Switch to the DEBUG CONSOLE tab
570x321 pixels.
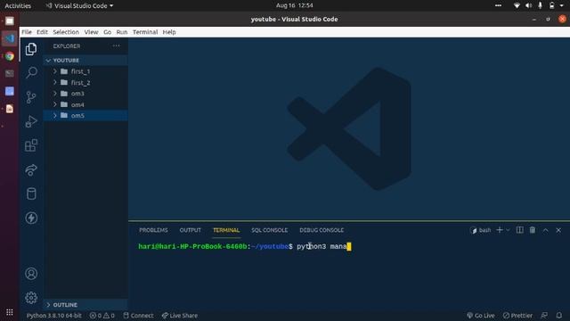point(322,230)
